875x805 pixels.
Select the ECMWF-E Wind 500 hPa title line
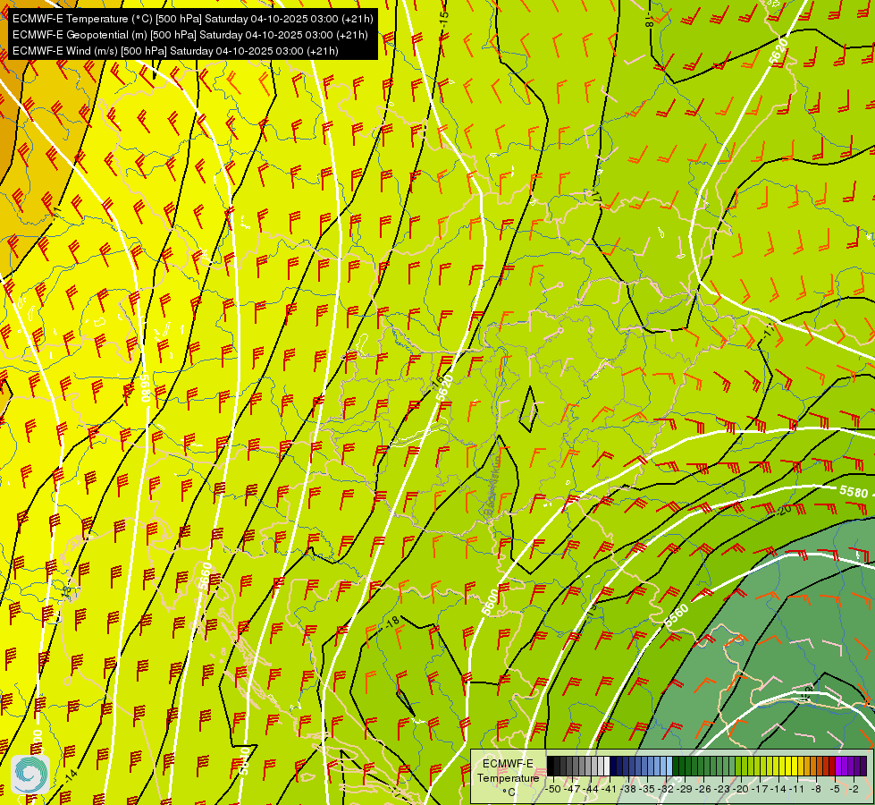(175, 51)
